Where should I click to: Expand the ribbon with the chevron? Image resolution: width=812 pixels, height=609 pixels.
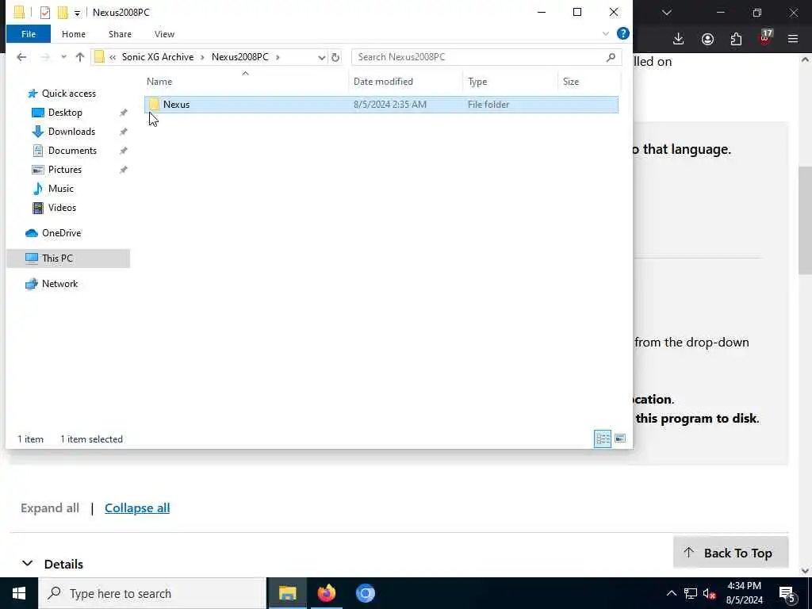[x=605, y=34]
